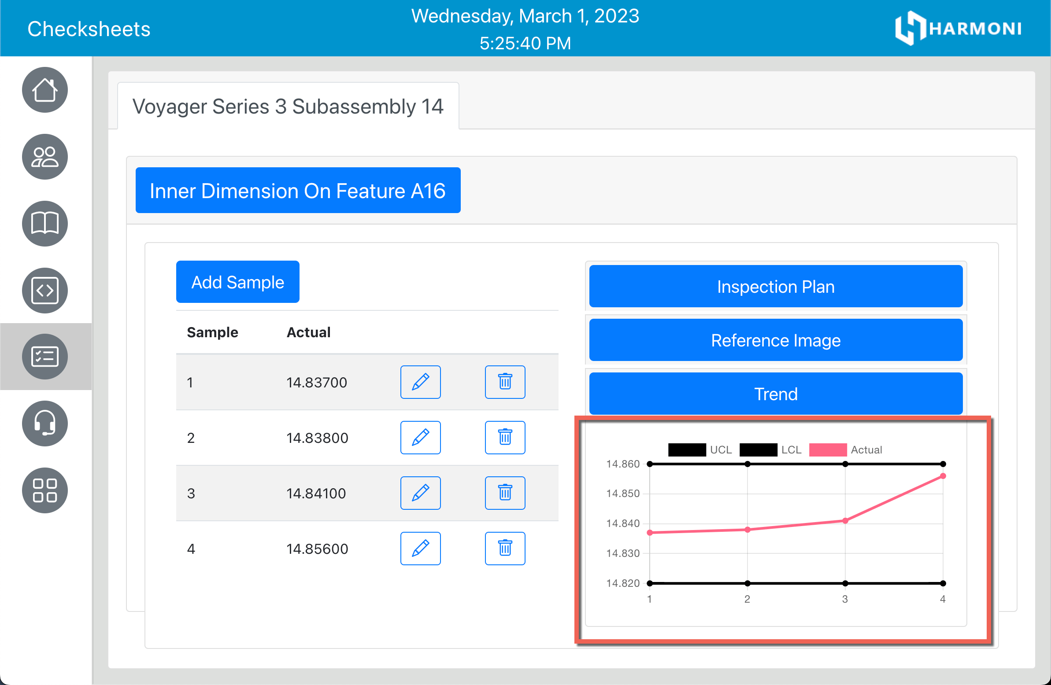
Task: Open the book library sidebar icon
Action: click(44, 223)
